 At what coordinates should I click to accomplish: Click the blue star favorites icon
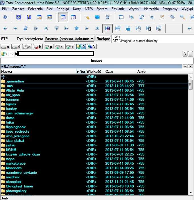pyautogui.click(x=77, y=28)
